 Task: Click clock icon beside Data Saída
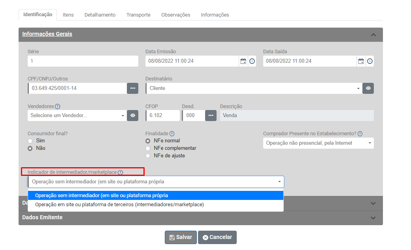coord(370,61)
